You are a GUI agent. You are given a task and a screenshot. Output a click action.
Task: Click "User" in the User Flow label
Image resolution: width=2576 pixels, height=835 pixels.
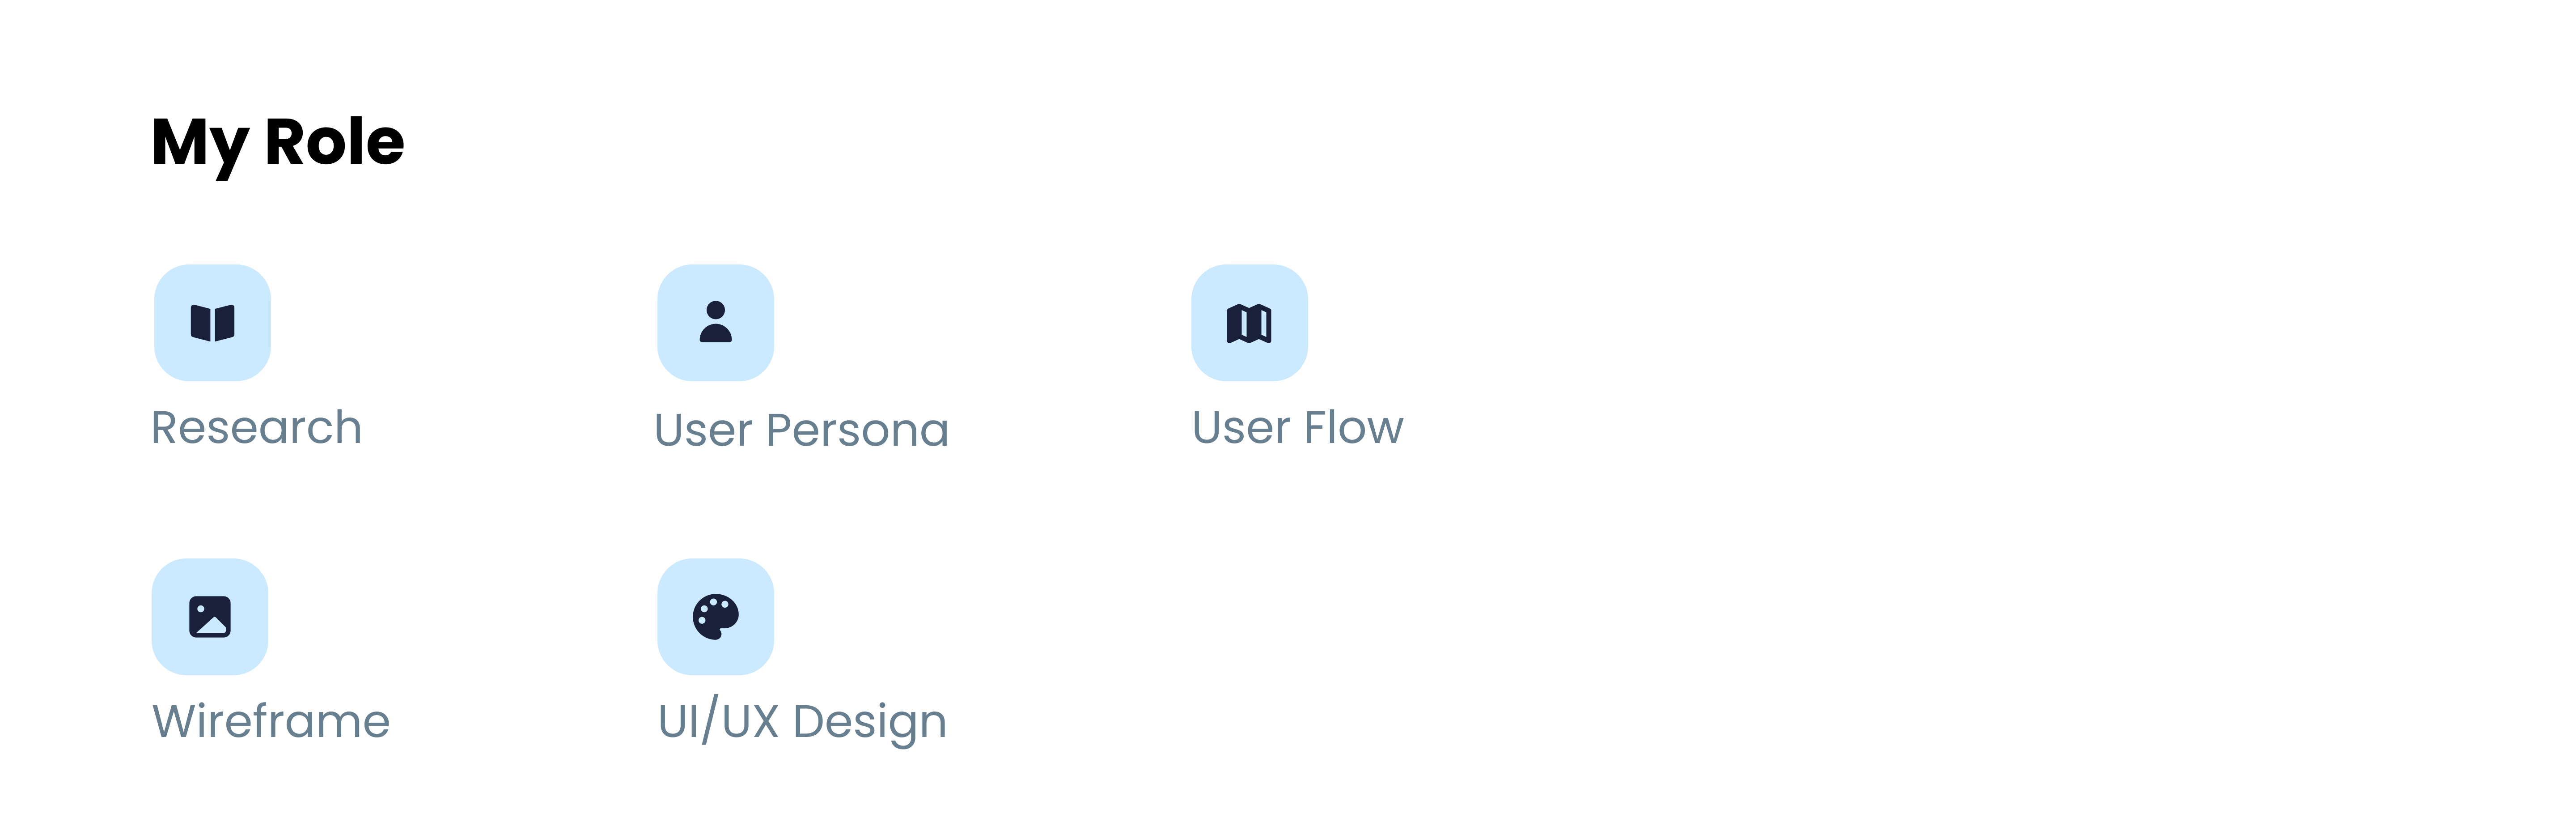tap(1240, 428)
